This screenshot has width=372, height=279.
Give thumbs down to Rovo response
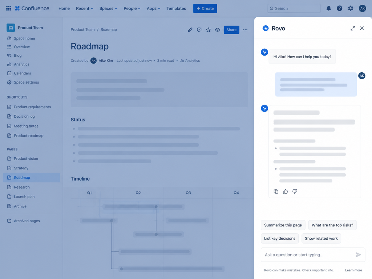[x=295, y=191]
